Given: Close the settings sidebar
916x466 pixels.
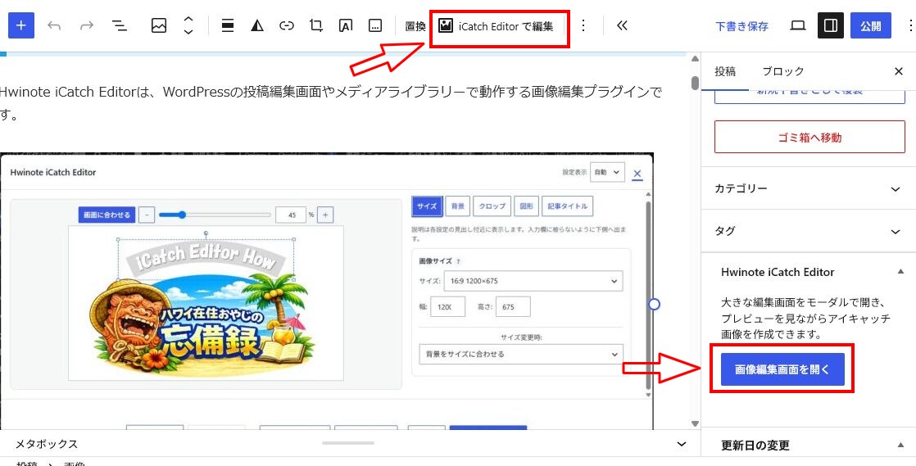Looking at the screenshot, I should point(899,72).
